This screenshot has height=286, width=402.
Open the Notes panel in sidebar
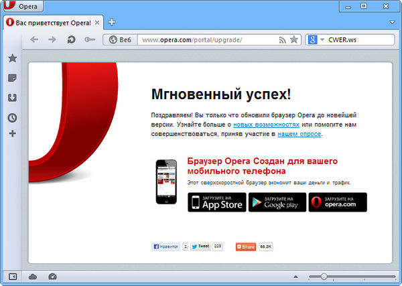coord(12,78)
